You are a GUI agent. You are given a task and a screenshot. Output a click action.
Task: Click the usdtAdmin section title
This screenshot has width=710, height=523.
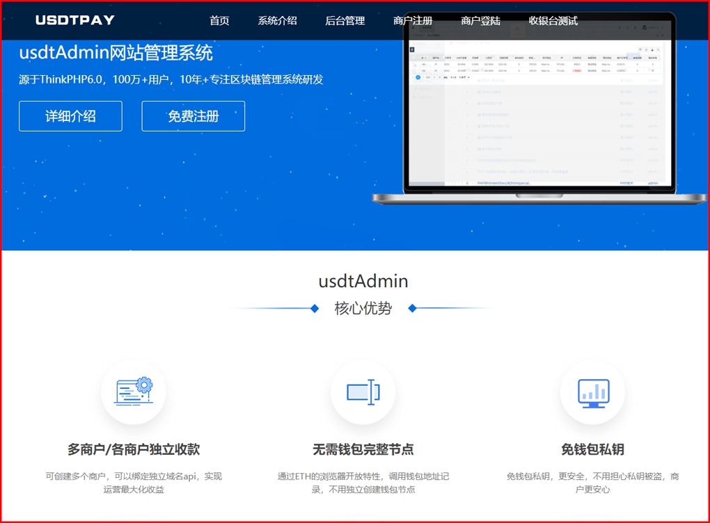pyautogui.click(x=363, y=282)
